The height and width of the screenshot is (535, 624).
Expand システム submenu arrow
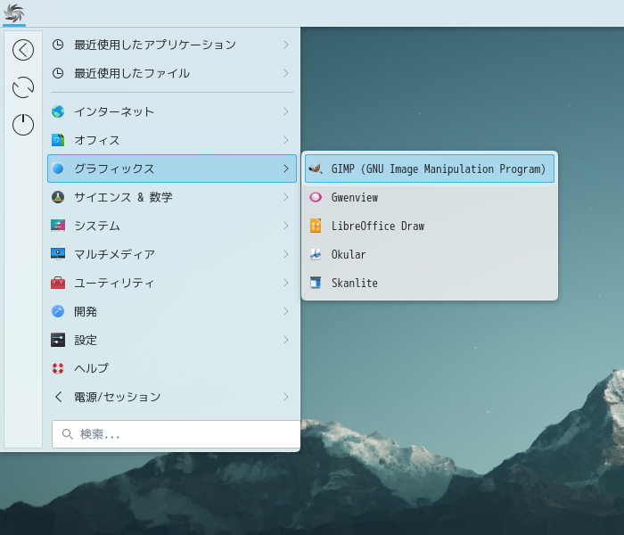(x=286, y=226)
